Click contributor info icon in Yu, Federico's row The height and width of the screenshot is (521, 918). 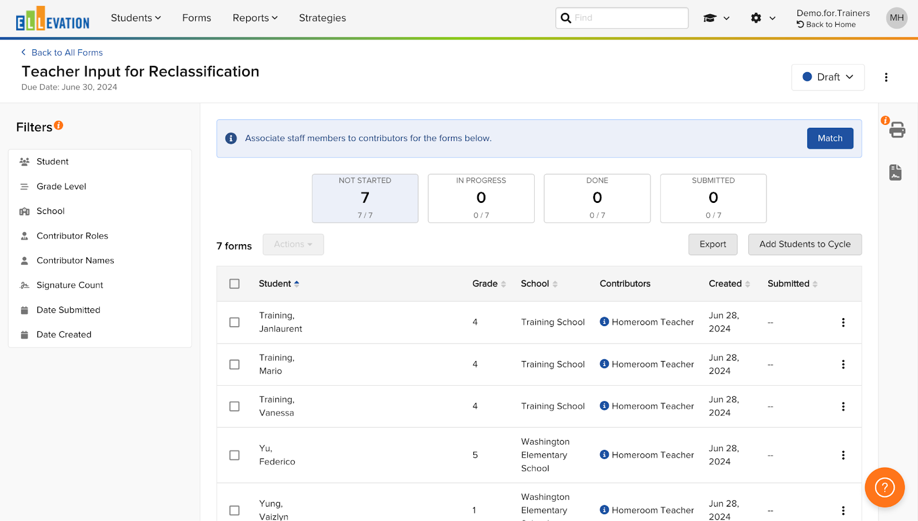coord(604,454)
